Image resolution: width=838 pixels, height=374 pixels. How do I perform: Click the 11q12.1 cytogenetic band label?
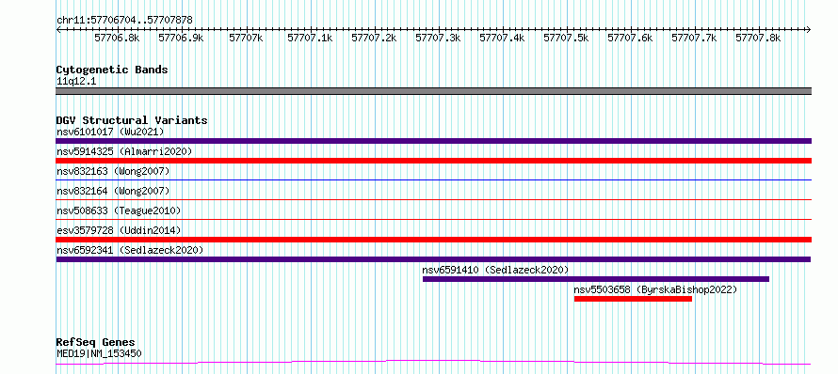[76, 82]
